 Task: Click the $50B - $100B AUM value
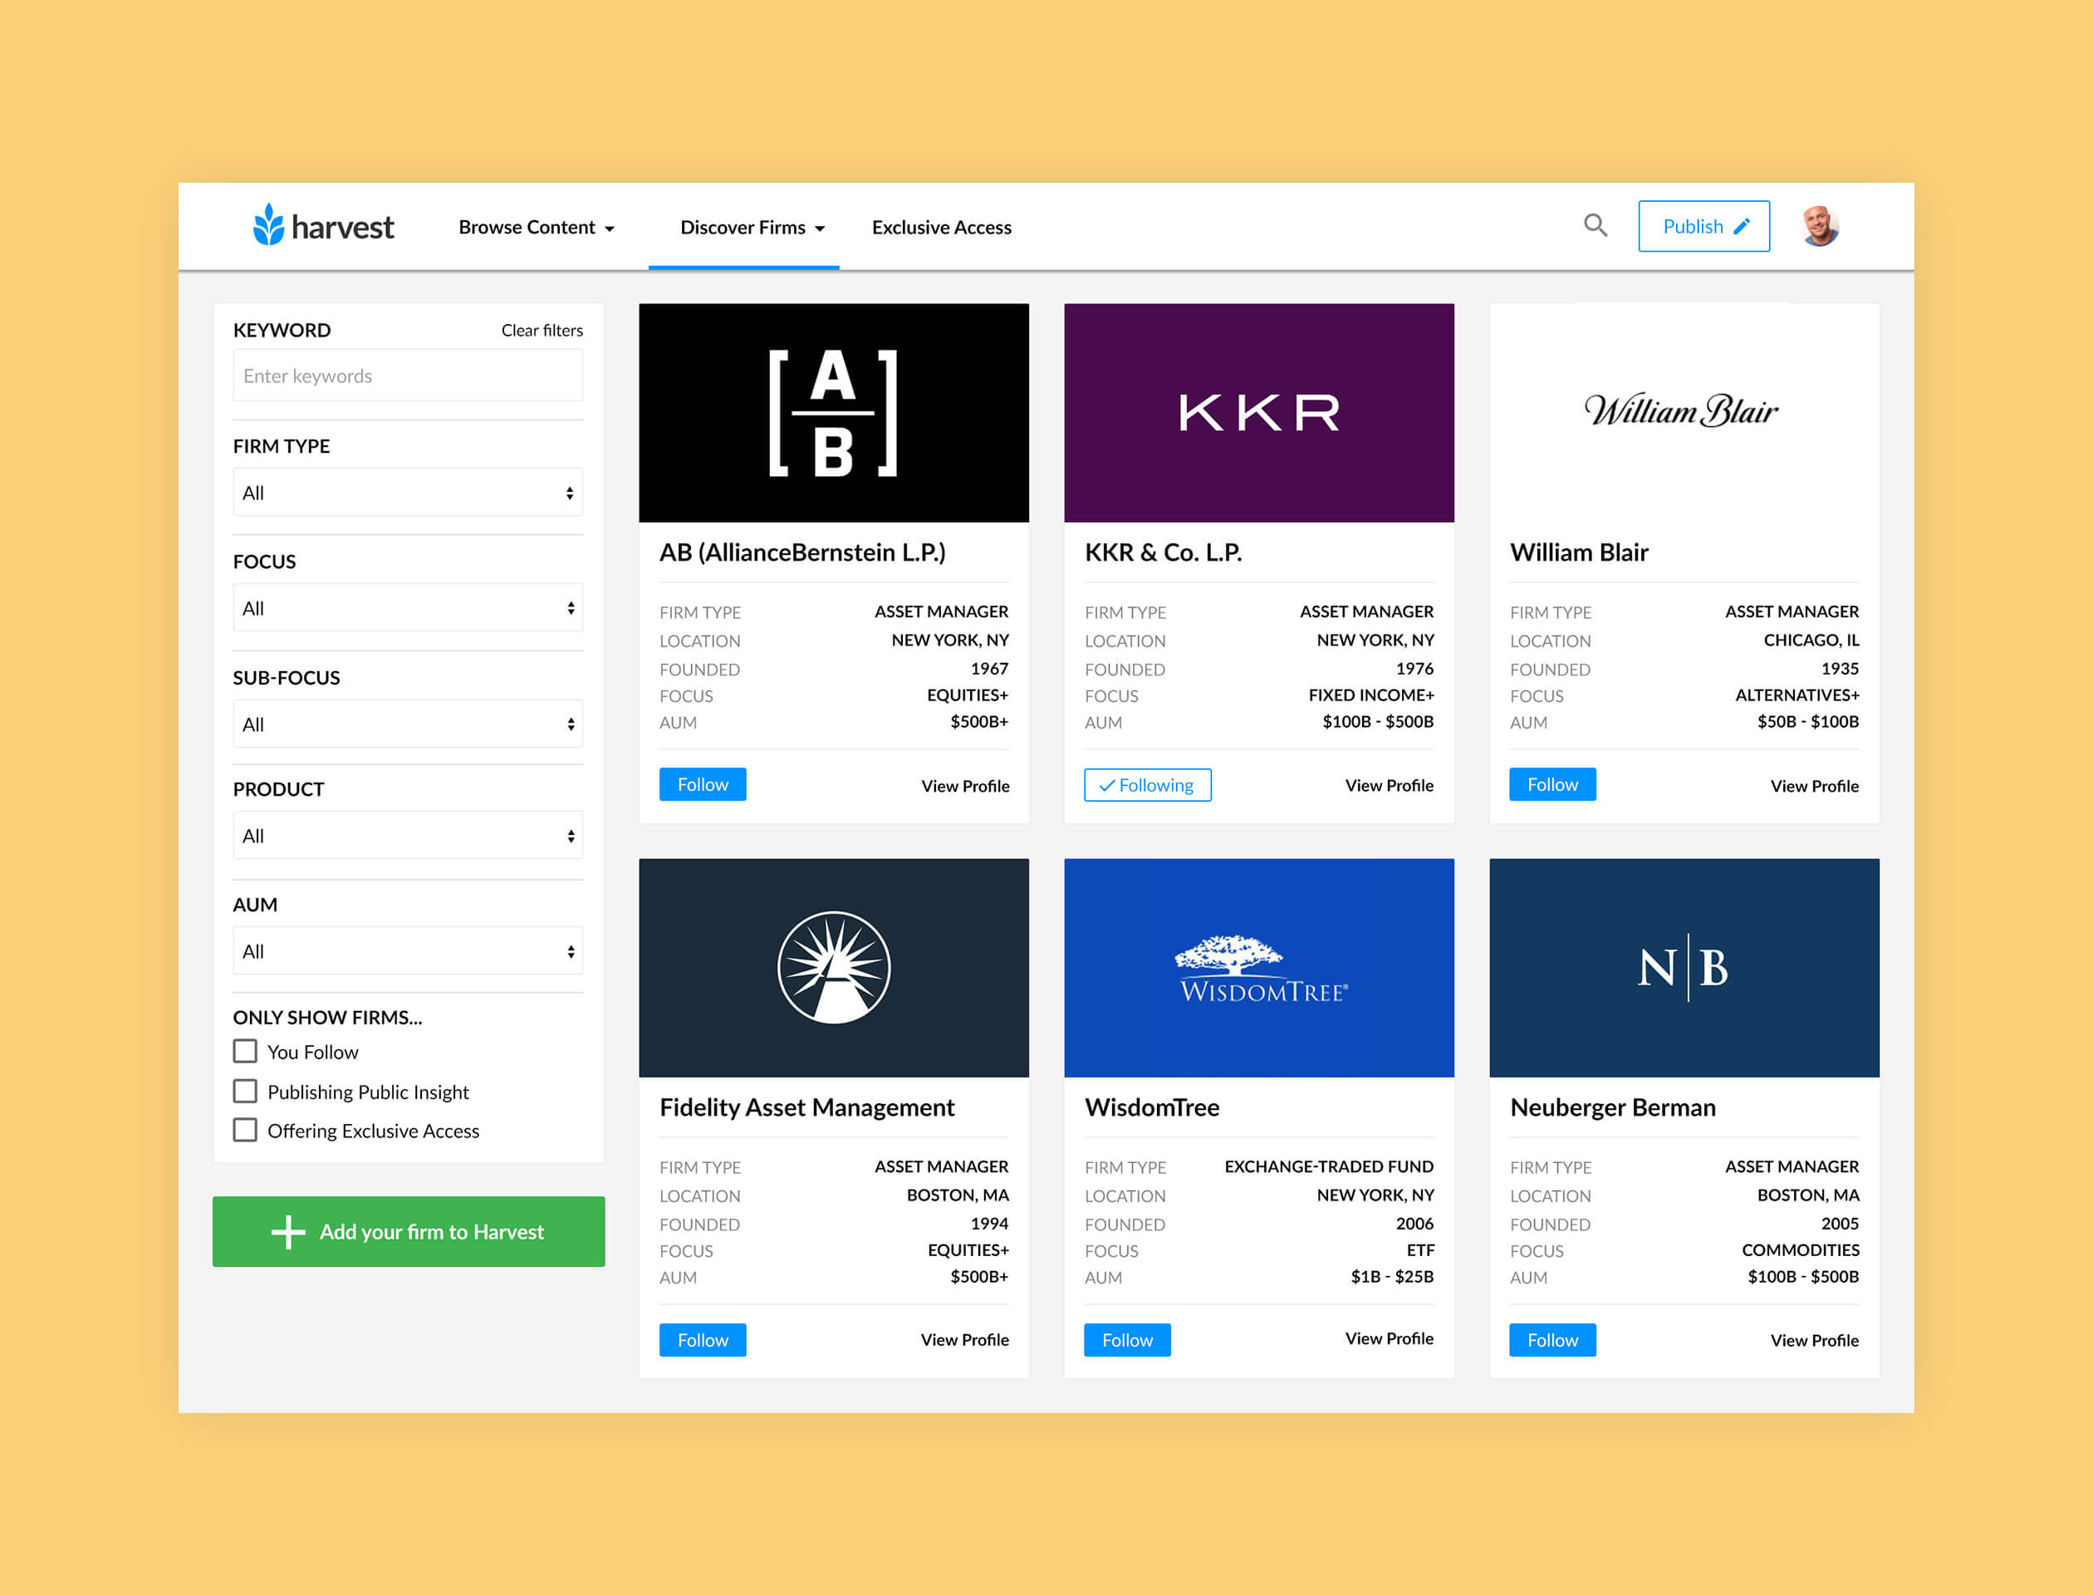point(1808,722)
